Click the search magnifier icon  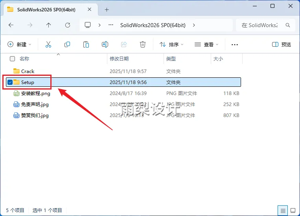click(x=287, y=25)
